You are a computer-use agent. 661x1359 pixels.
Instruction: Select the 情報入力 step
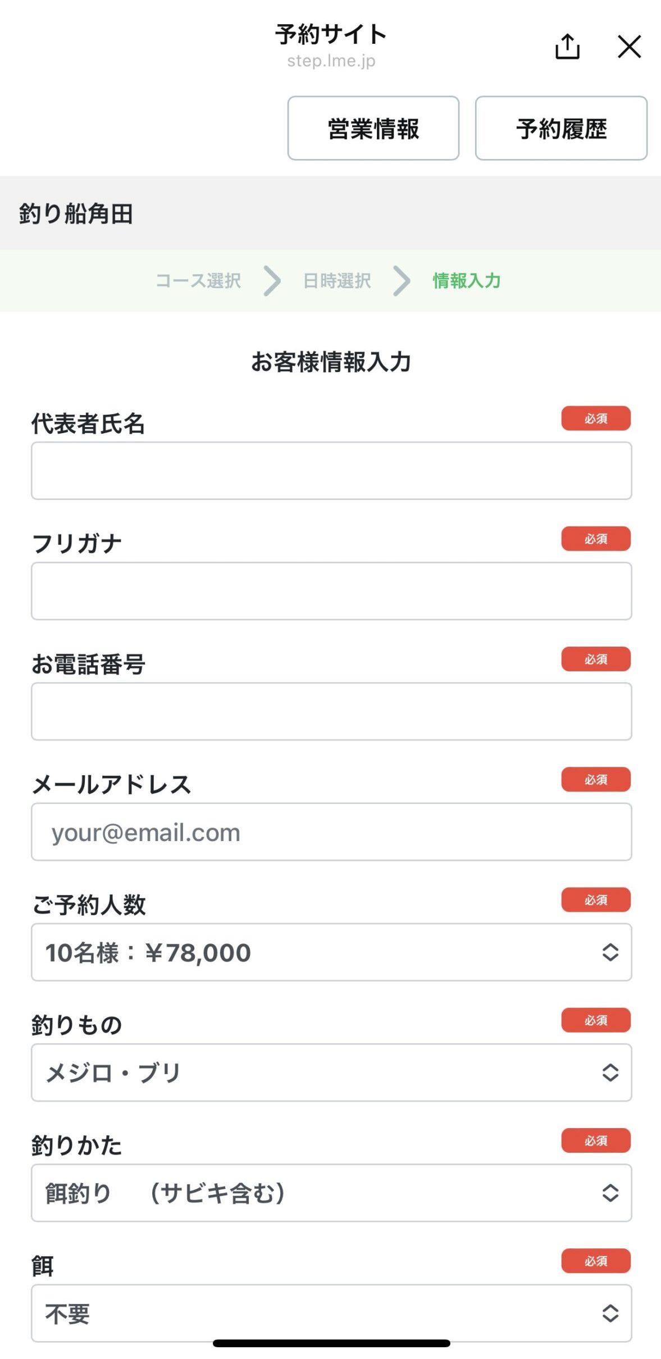pos(466,280)
